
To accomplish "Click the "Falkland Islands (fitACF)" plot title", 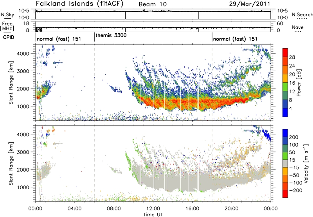I will (x=80, y=4).
